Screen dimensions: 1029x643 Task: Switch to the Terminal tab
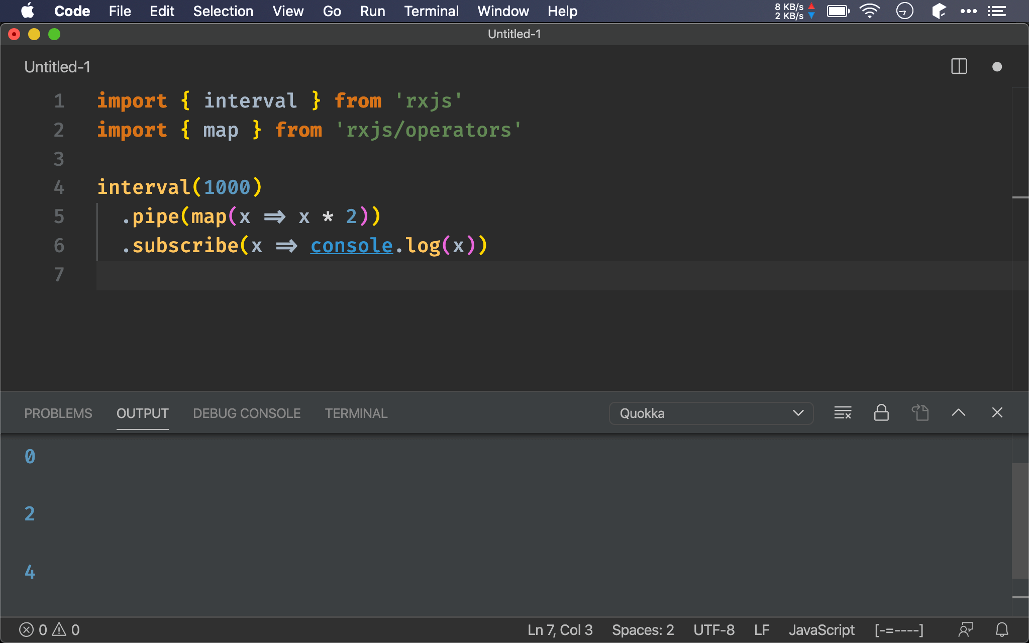point(356,413)
